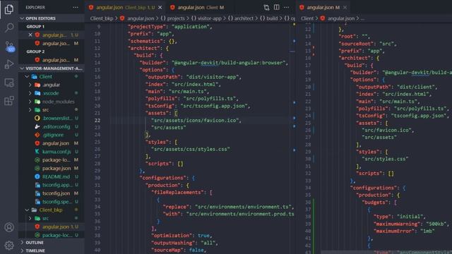The image size is (452, 254).
Task: Open the Remote Explorer view
Action: click(x=9, y=83)
